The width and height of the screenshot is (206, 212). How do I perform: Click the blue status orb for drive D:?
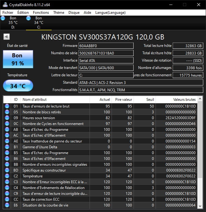pyautogui.click(x=3, y=18)
